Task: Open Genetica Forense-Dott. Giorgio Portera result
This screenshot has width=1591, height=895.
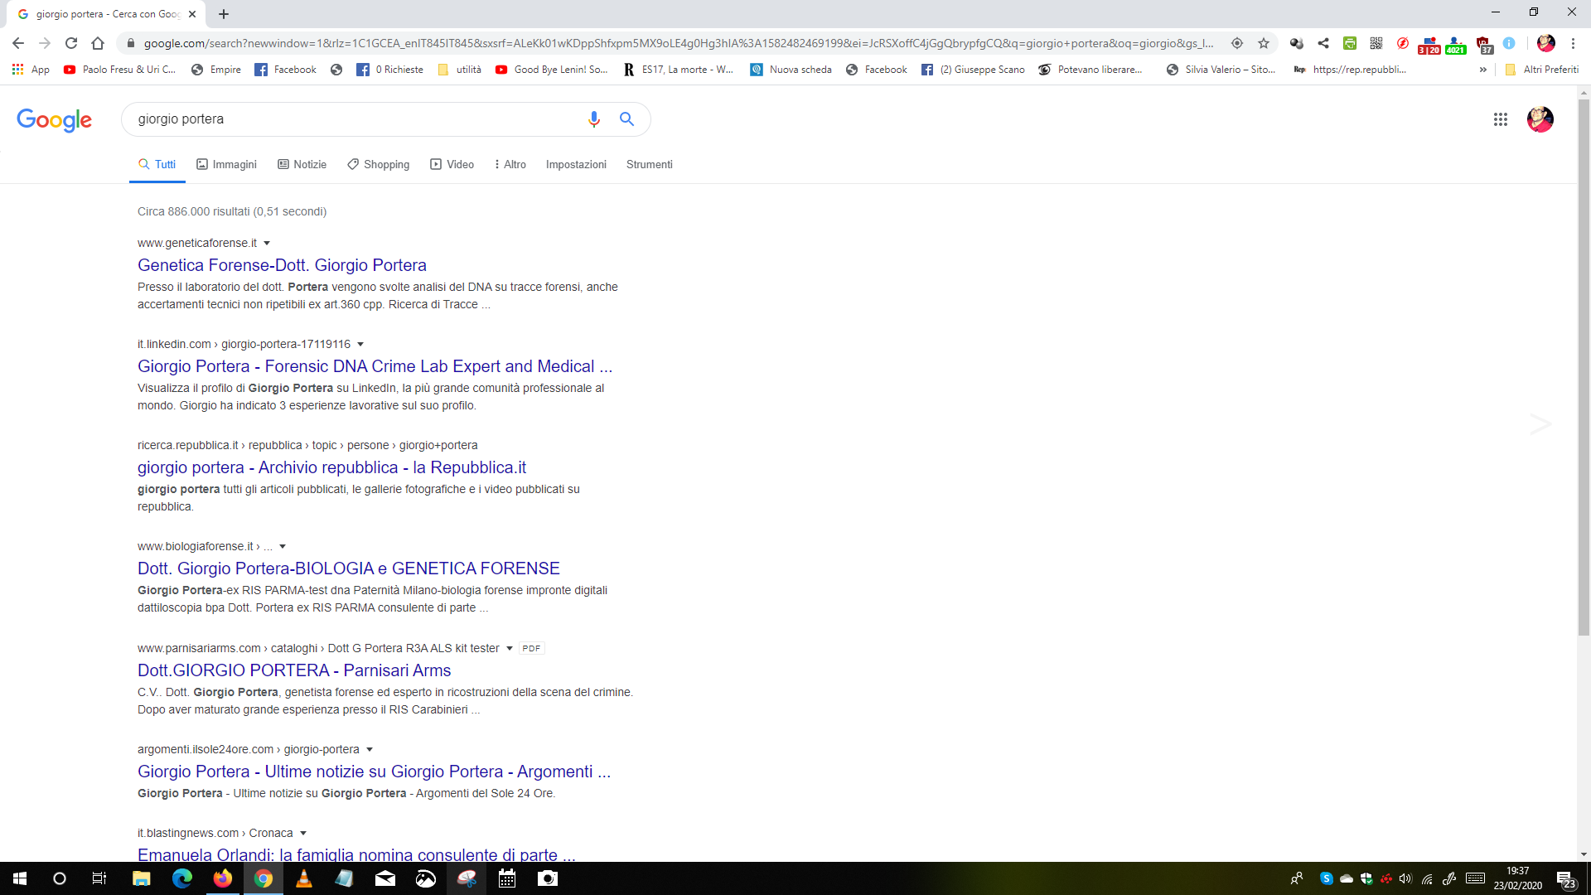Action: pyautogui.click(x=282, y=265)
